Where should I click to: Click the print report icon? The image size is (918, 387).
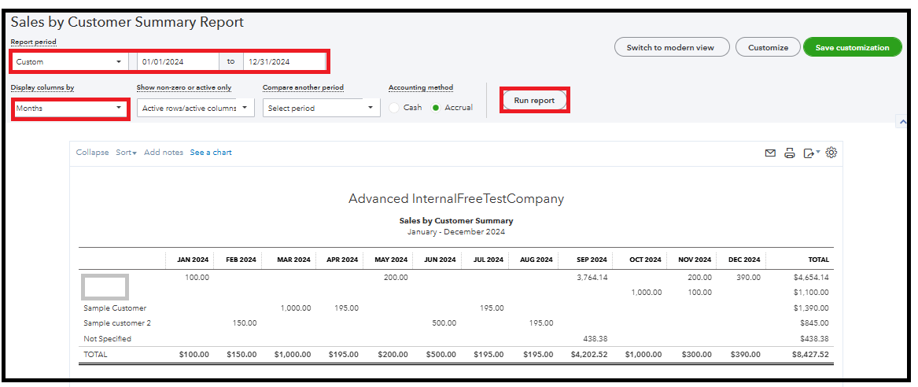pyautogui.click(x=790, y=153)
